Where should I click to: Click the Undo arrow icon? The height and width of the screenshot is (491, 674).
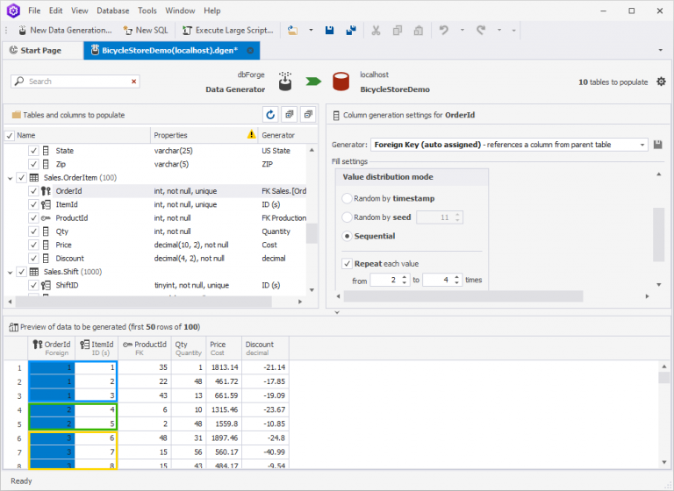tap(443, 30)
